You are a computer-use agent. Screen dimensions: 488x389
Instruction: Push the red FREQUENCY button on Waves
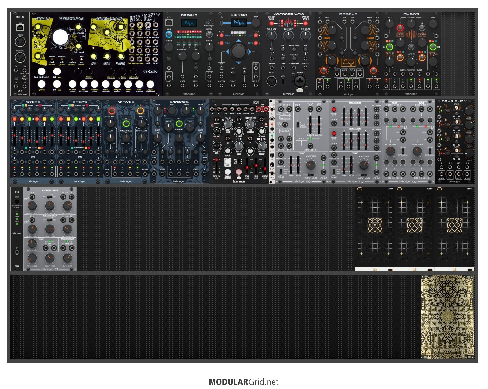click(112, 111)
